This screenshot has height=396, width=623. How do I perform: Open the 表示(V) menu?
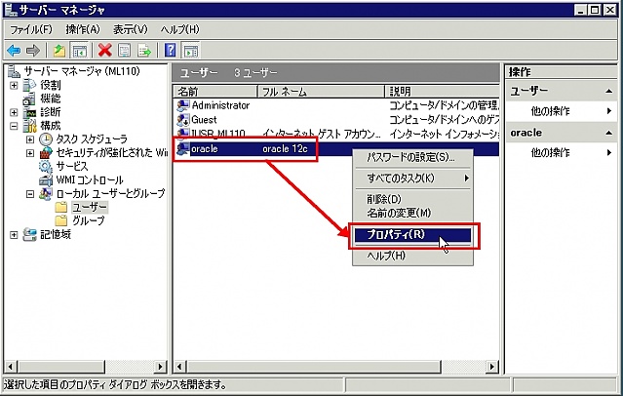(x=131, y=29)
